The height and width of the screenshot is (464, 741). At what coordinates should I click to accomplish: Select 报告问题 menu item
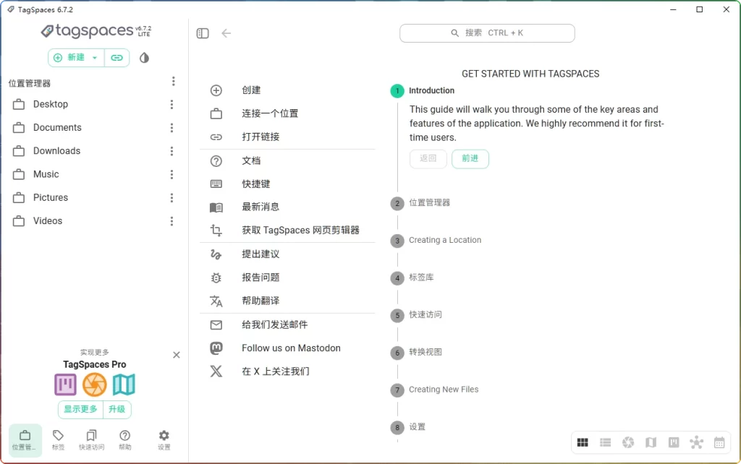[261, 278]
